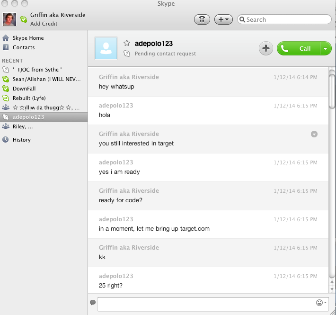Image resolution: width=336 pixels, height=315 pixels.
Task: Click the Add Credit link
Action: (x=44, y=24)
